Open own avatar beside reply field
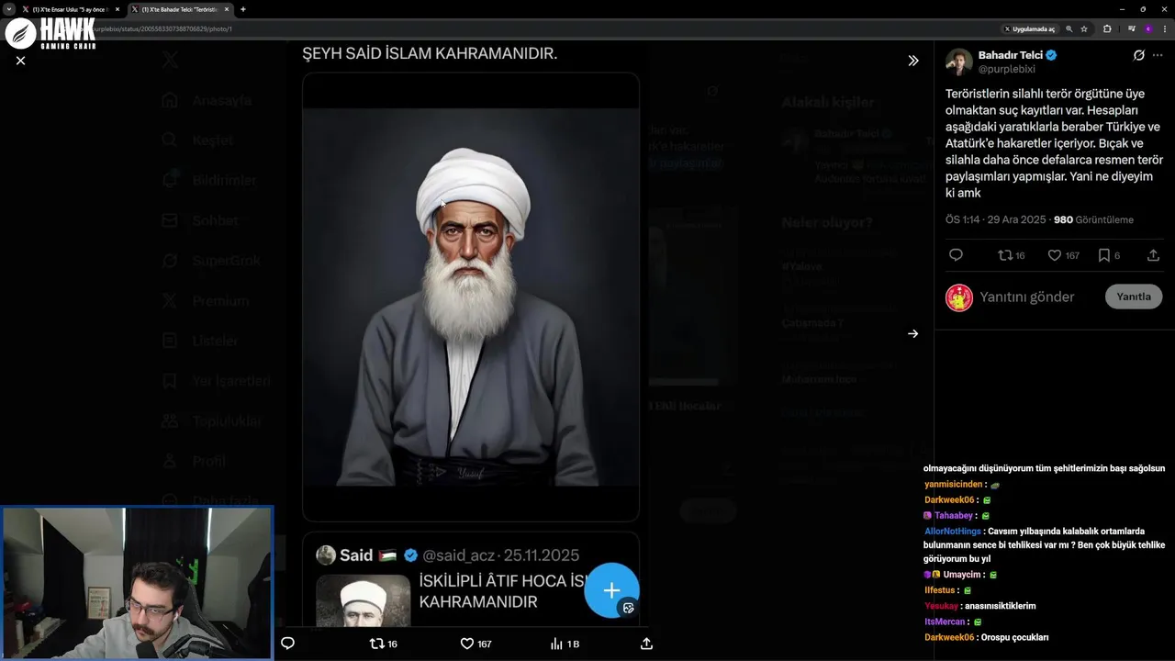Screen dimensions: 1175x661 pyautogui.click(x=959, y=297)
